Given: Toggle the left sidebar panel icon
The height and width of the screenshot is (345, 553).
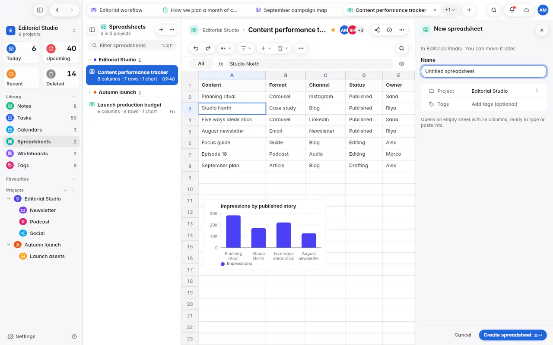Looking at the screenshot, I should [x=40, y=10].
